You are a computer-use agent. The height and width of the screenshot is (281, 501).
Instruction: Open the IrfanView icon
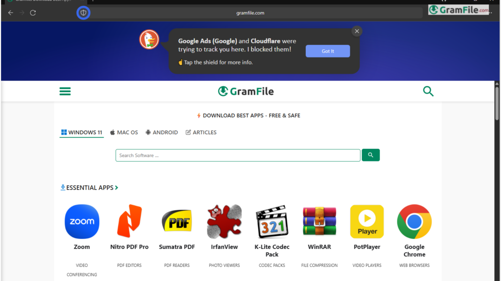pyautogui.click(x=224, y=221)
